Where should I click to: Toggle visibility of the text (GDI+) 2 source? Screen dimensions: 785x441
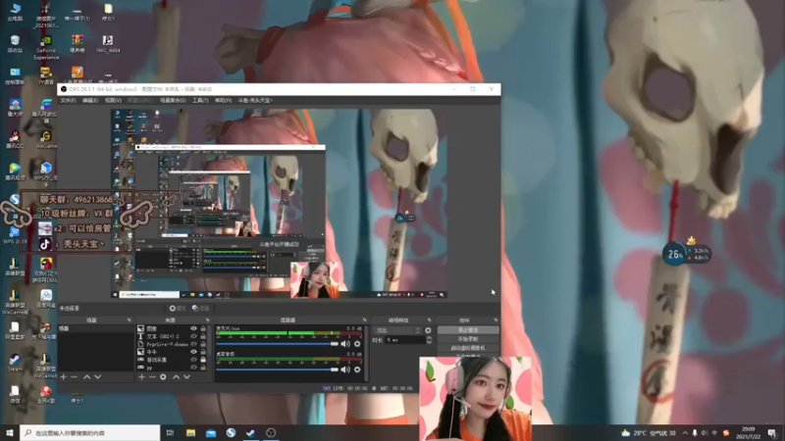click(193, 336)
